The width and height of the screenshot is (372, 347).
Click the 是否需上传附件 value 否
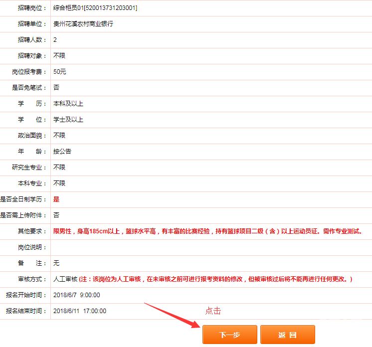pos(56,215)
